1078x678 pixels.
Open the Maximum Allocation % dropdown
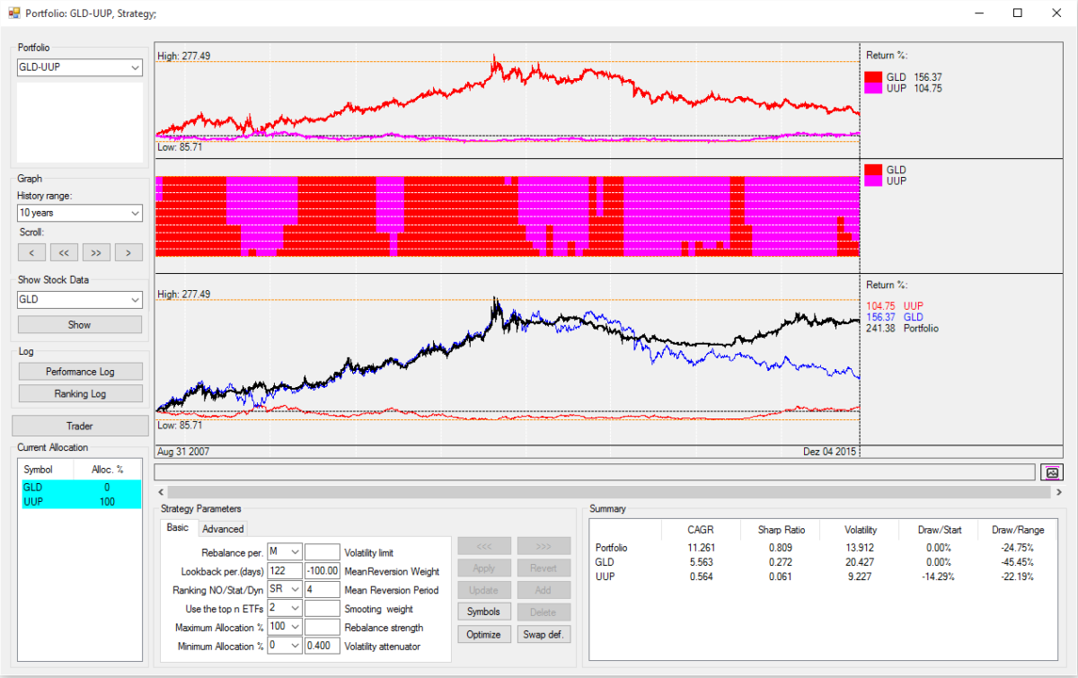point(285,627)
